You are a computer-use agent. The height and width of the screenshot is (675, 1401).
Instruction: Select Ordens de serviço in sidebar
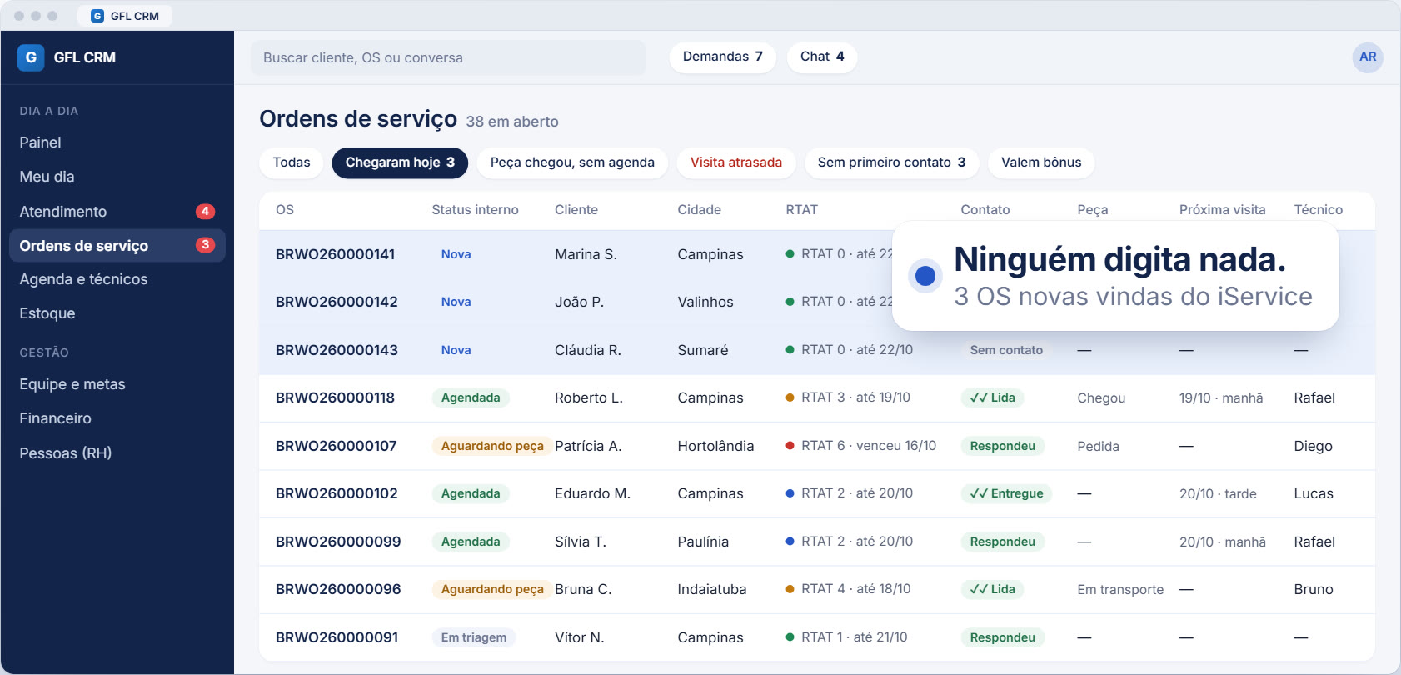(117, 246)
